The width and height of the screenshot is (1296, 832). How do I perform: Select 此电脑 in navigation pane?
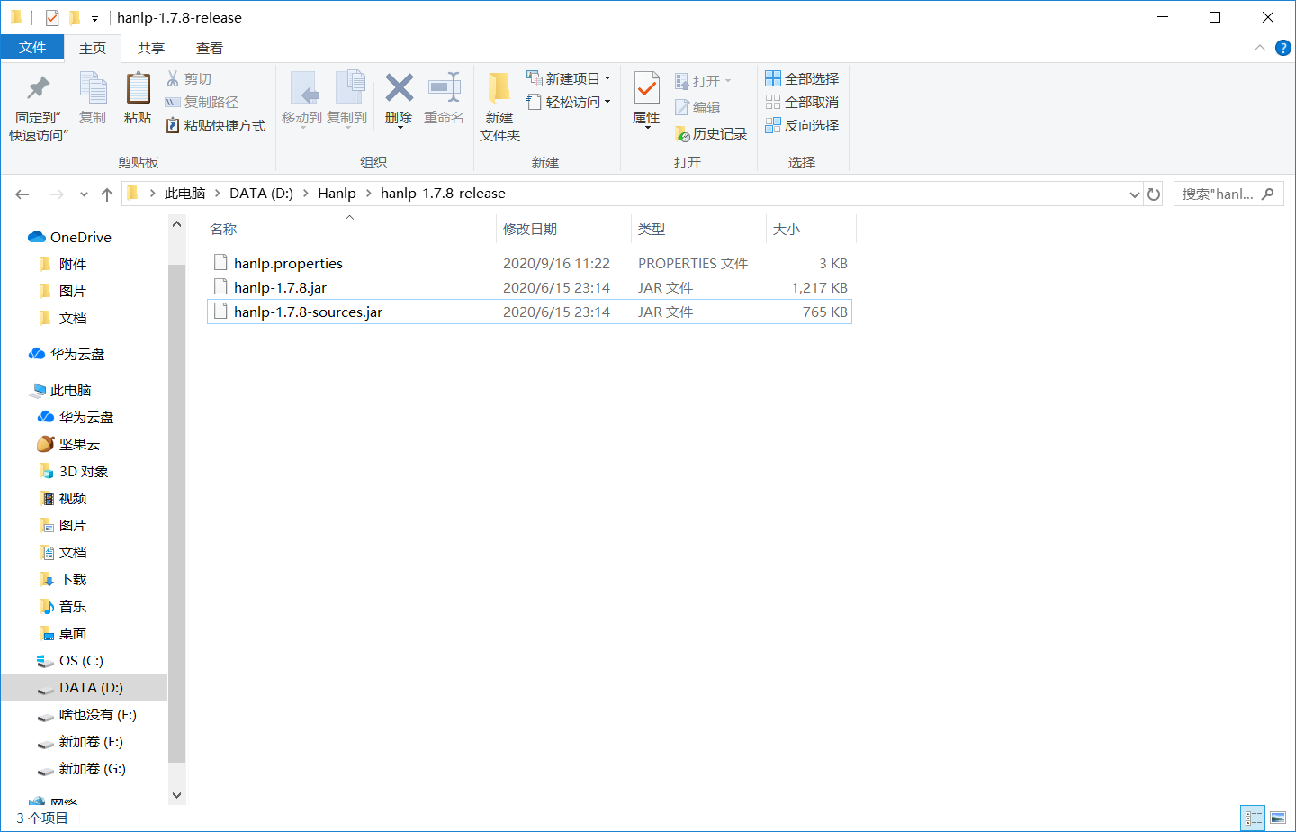click(70, 390)
